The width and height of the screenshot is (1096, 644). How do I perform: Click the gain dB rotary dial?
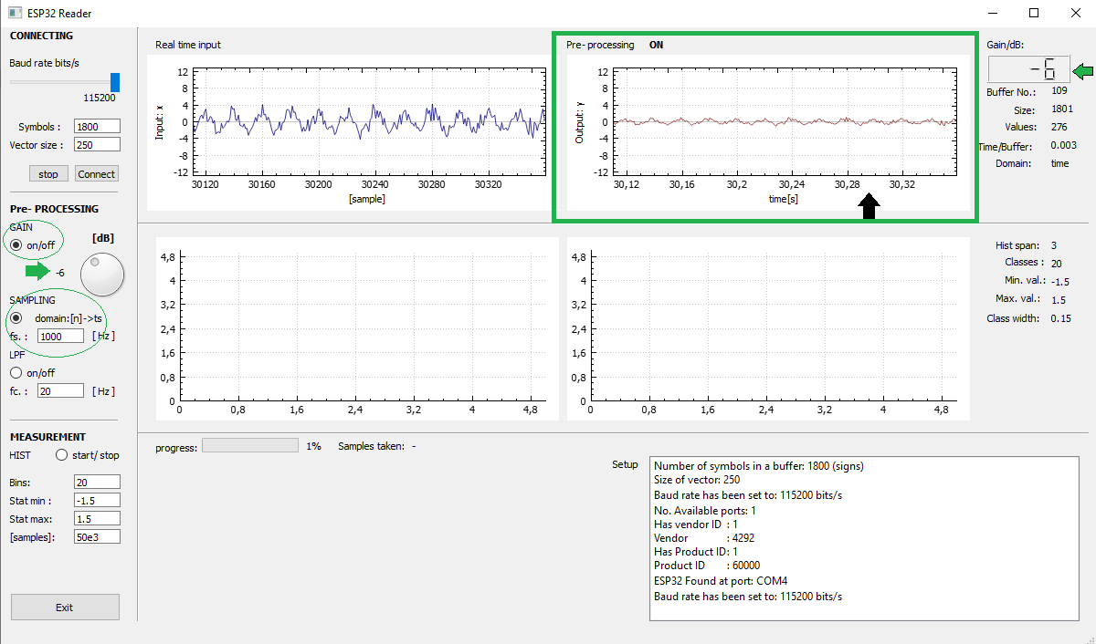(102, 275)
